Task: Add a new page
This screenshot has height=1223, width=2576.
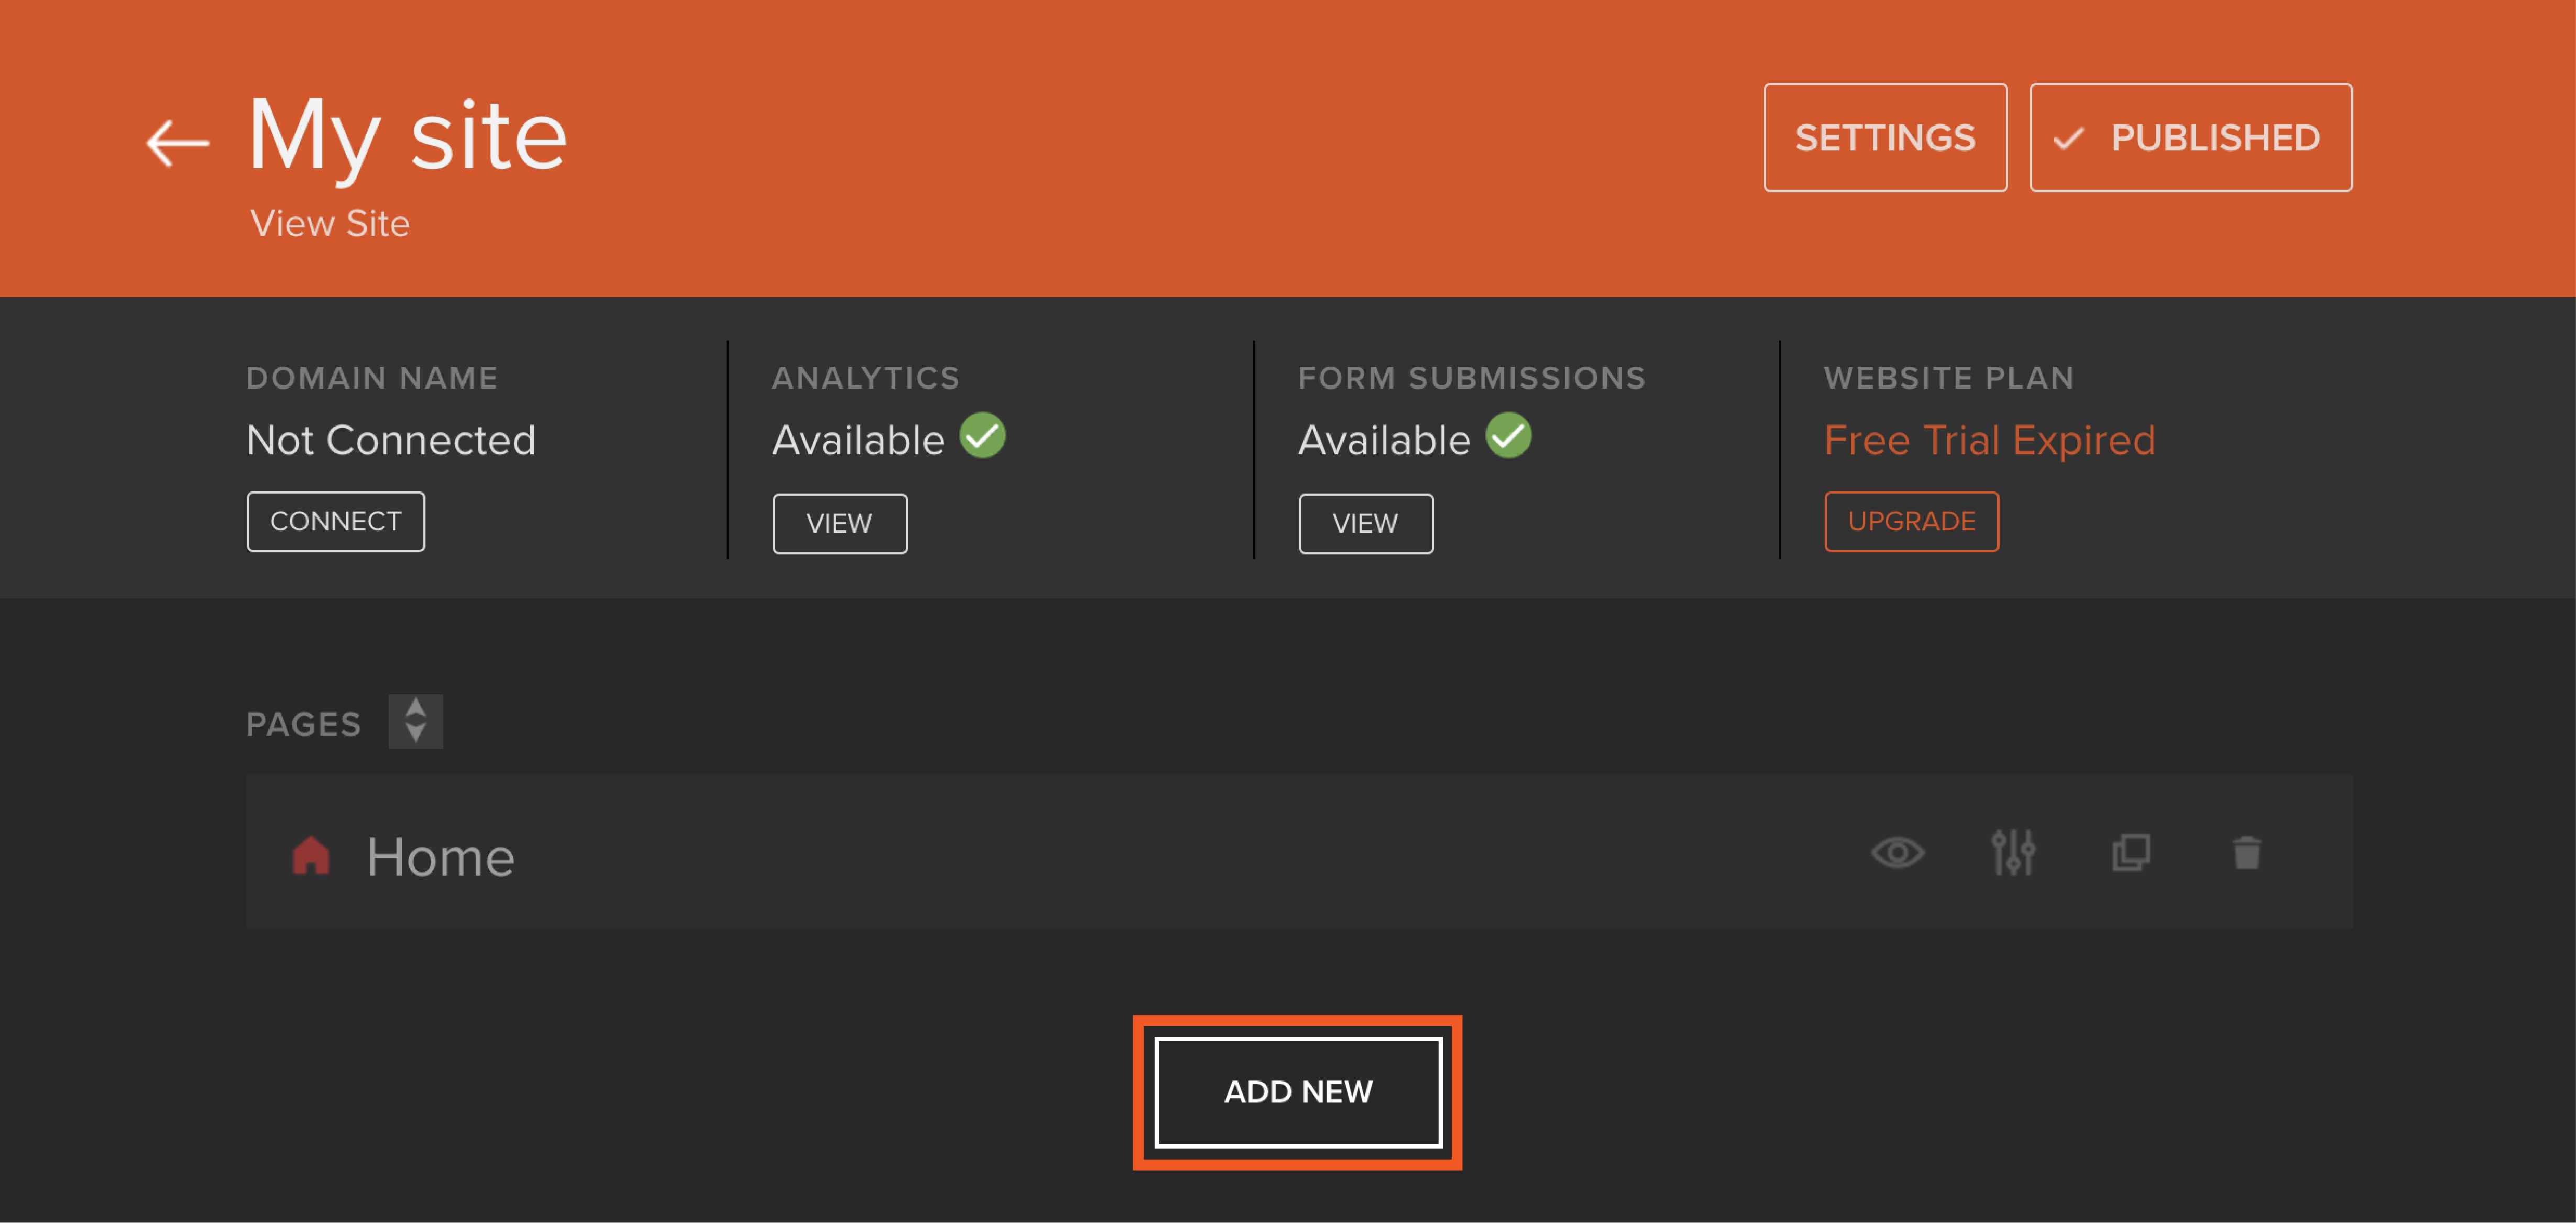Action: (x=1297, y=1091)
